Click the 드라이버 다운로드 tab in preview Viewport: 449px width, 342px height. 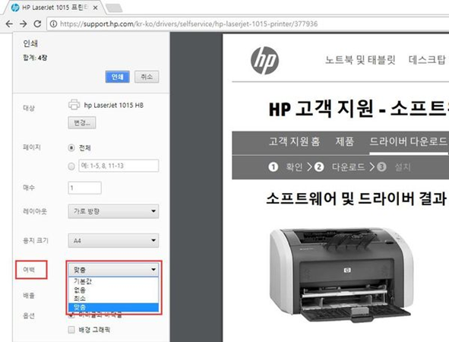[408, 141]
